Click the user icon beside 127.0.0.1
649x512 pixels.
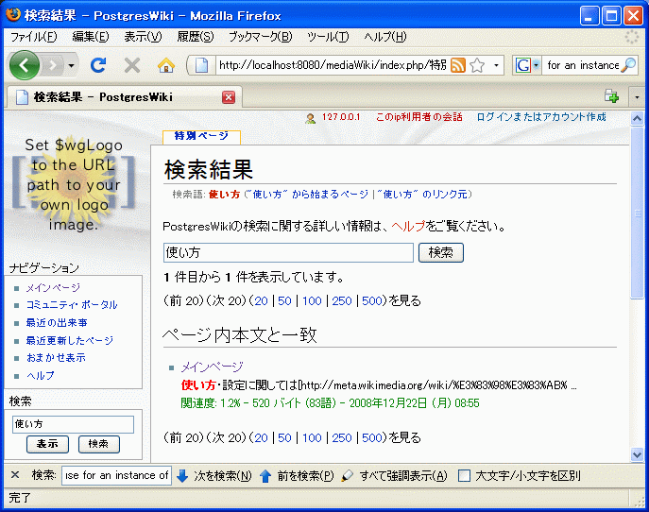[x=310, y=118]
